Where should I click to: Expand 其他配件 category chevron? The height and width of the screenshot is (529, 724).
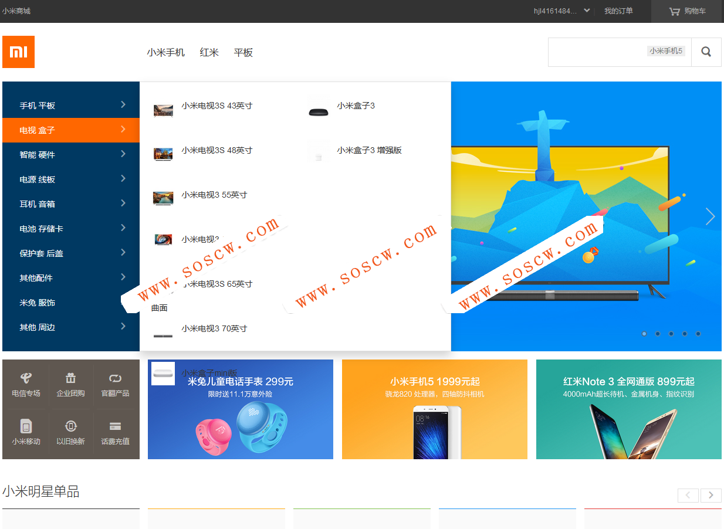click(123, 277)
